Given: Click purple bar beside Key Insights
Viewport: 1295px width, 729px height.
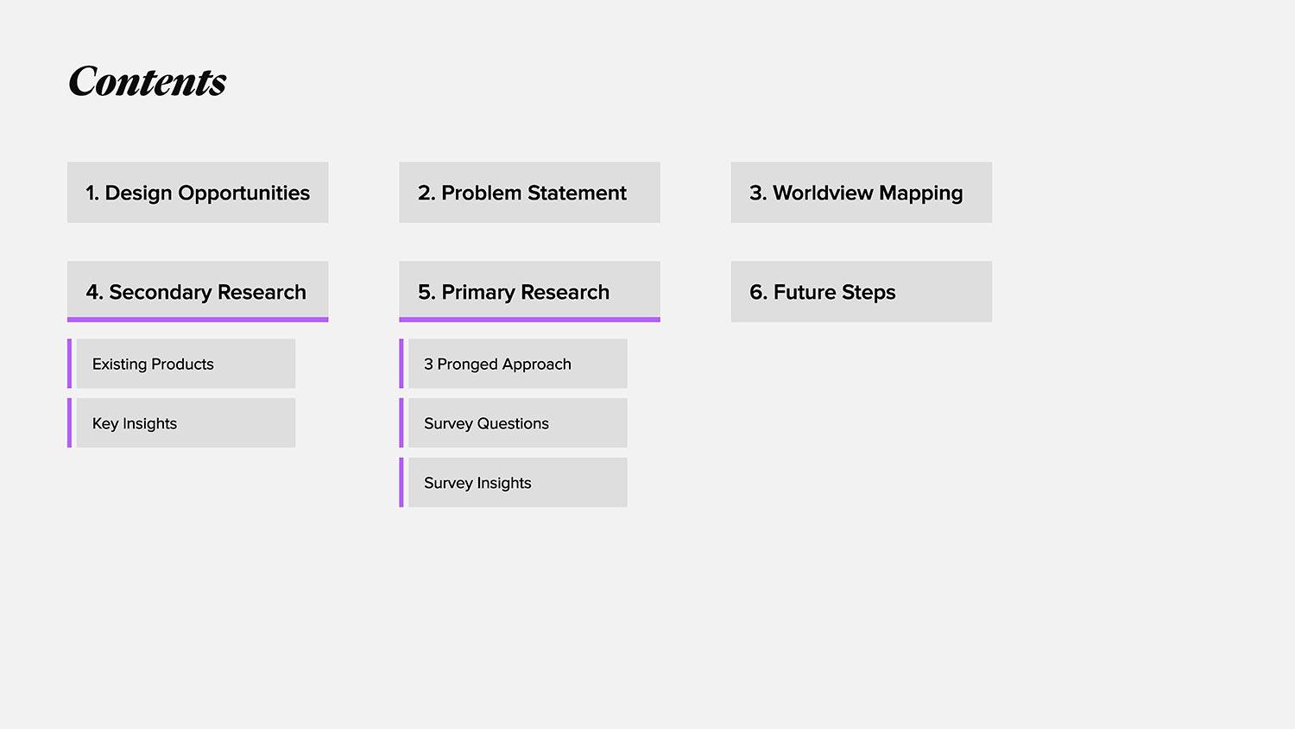Looking at the screenshot, I should click(70, 423).
